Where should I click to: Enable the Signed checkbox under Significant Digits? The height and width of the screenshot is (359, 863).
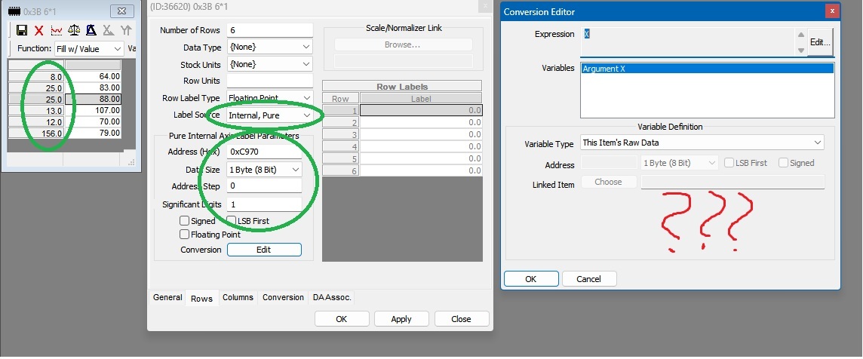coord(185,221)
